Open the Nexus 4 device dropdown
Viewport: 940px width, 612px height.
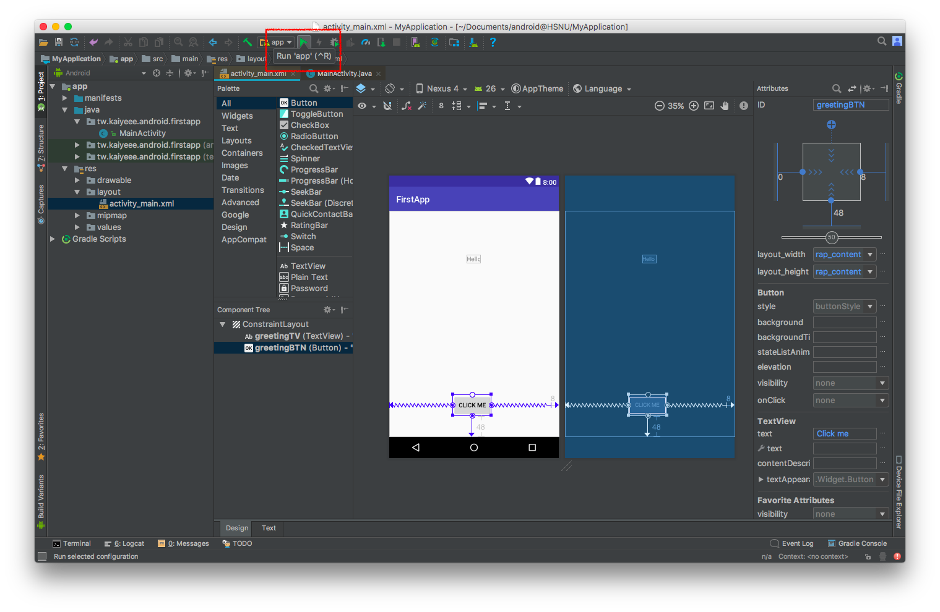click(441, 88)
